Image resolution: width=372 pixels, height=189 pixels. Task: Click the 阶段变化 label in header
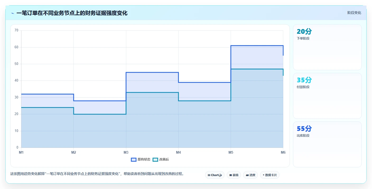(354, 13)
